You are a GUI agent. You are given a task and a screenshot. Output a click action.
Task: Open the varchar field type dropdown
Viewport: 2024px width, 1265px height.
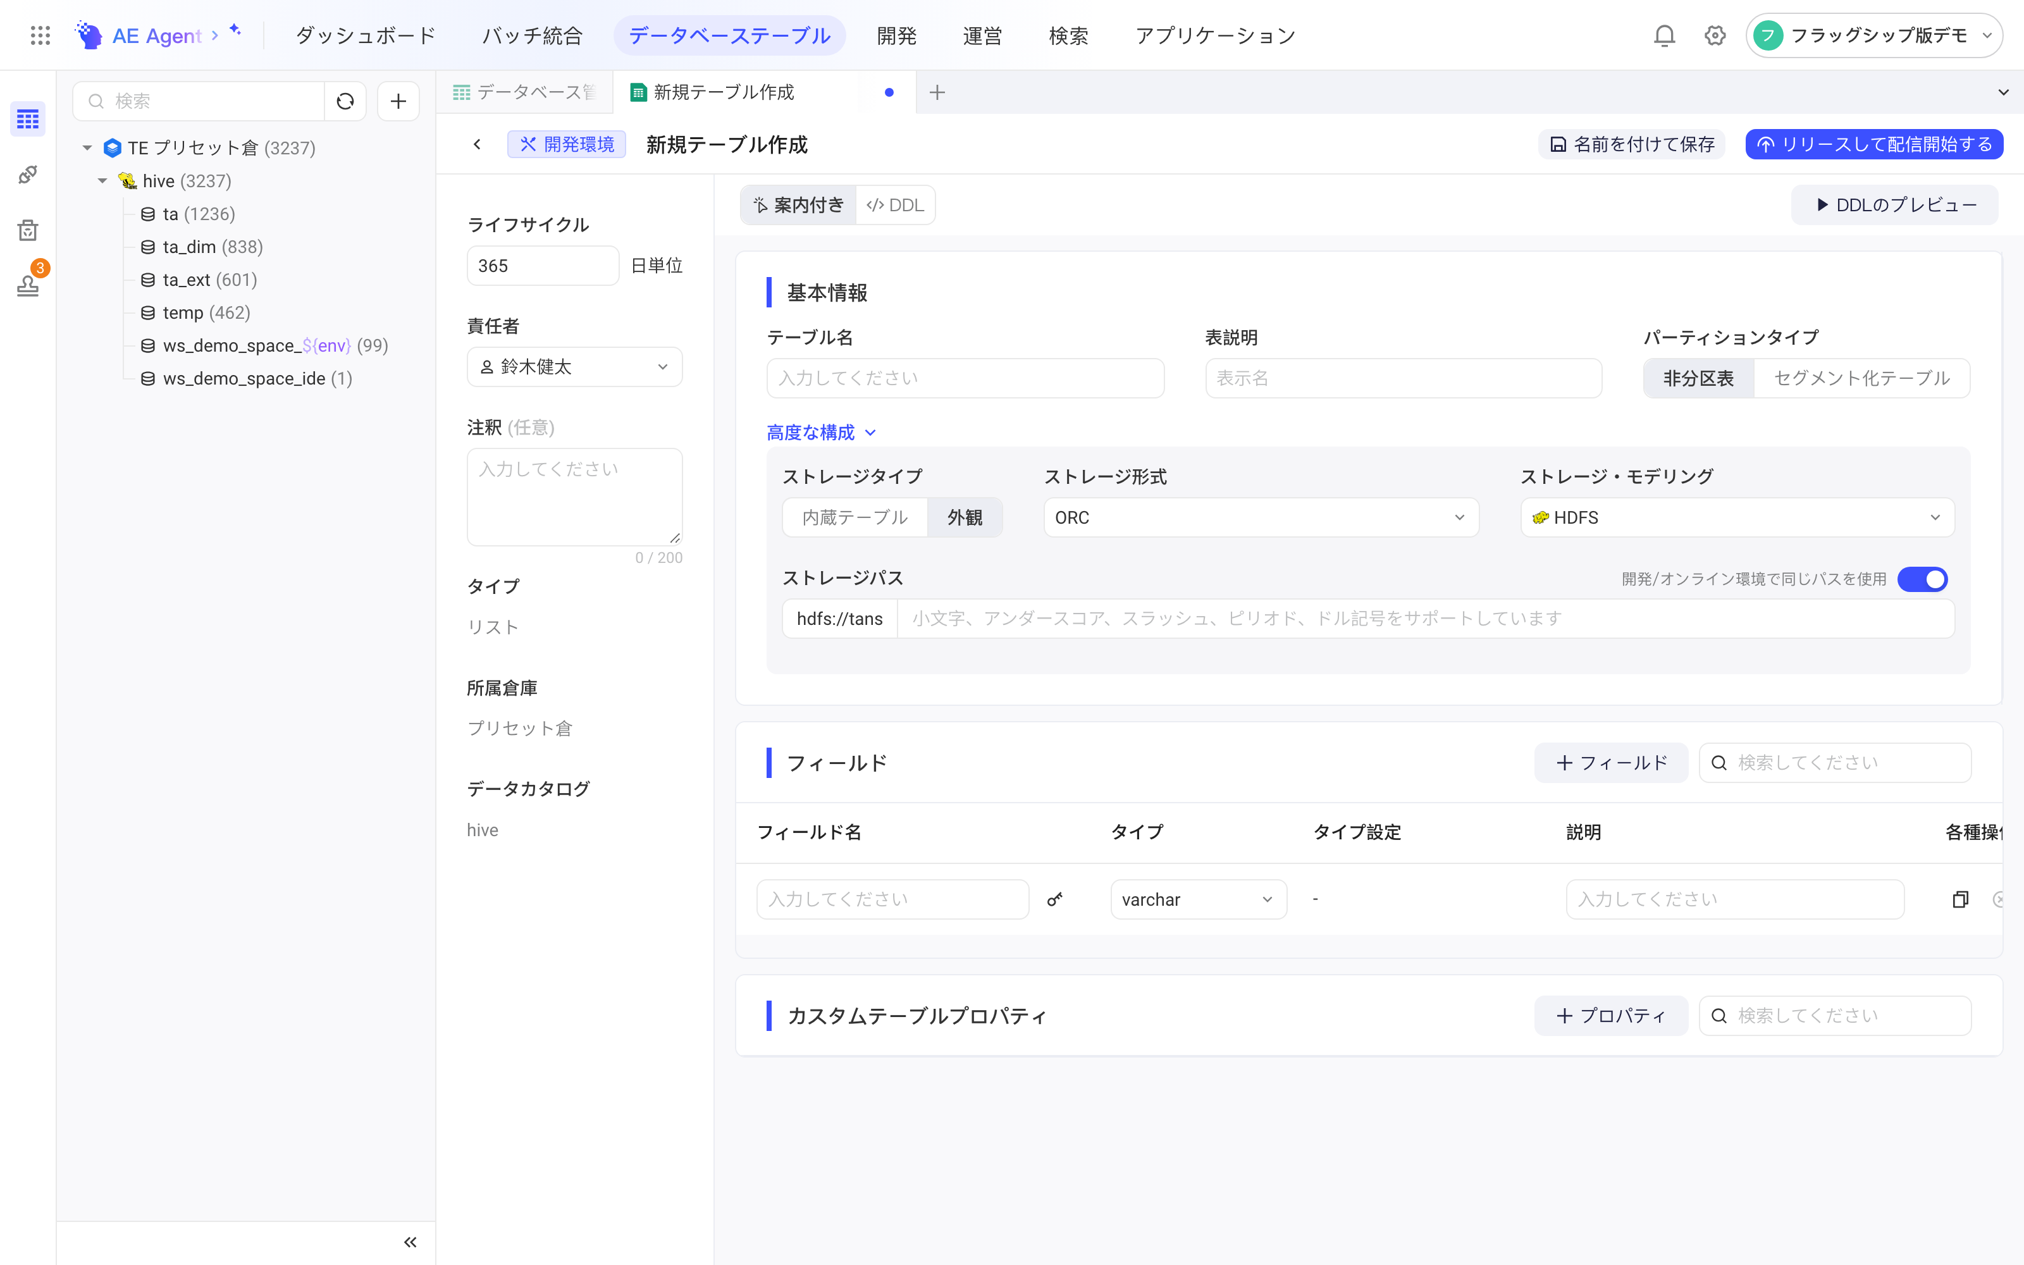click(1198, 899)
